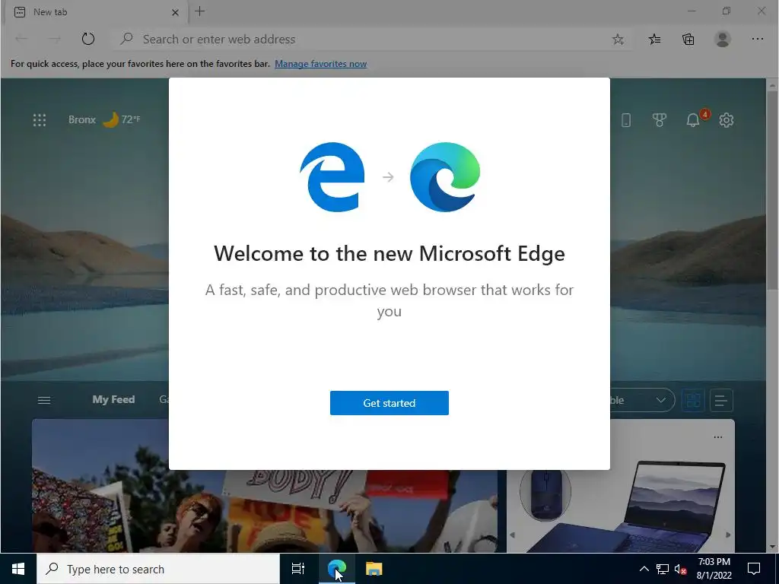Open page settings gear icon
Screen dimensions: 779x584
727,119
